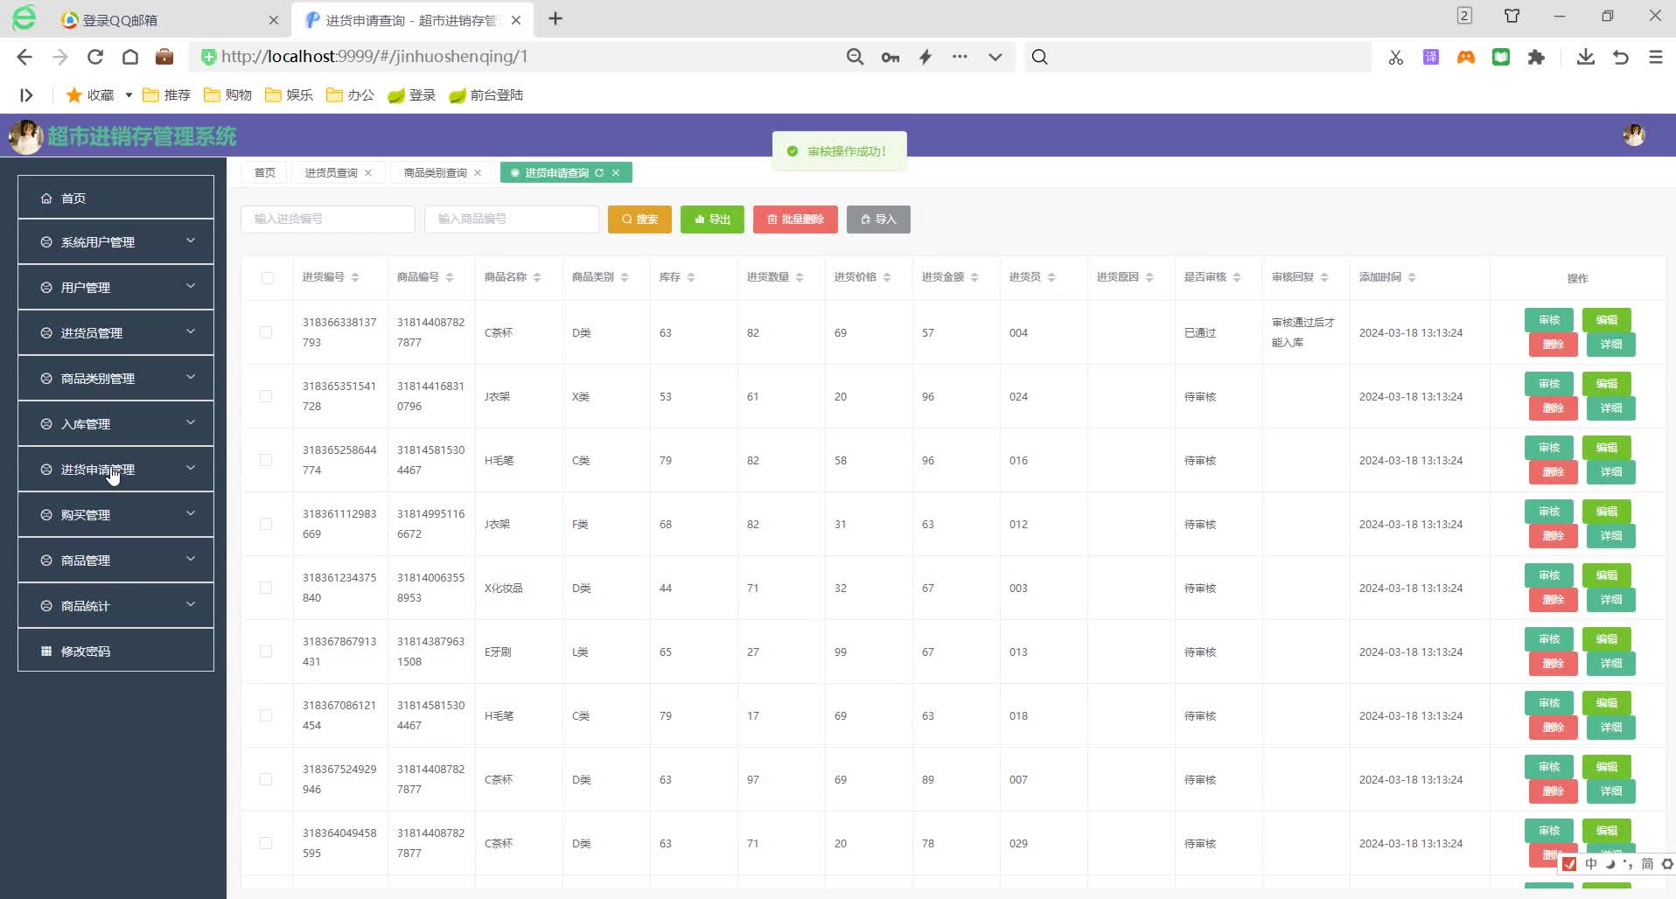Open the browser downloads icon
This screenshot has height=899, width=1676.
click(1586, 57)
